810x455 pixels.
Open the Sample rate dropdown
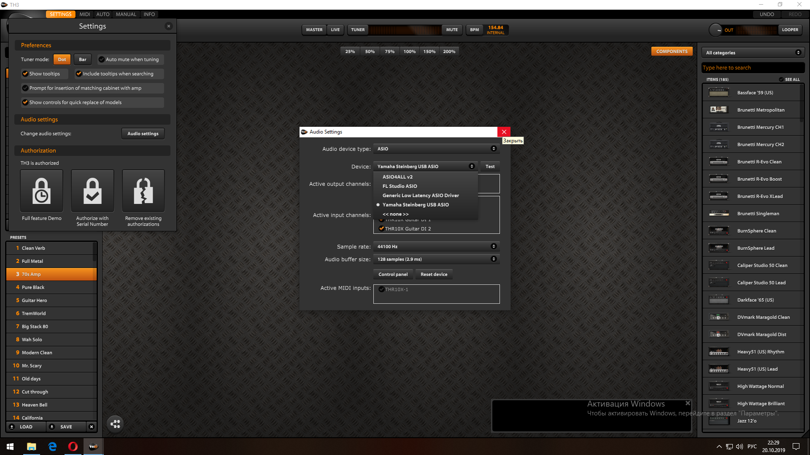[x=436, y=246]
